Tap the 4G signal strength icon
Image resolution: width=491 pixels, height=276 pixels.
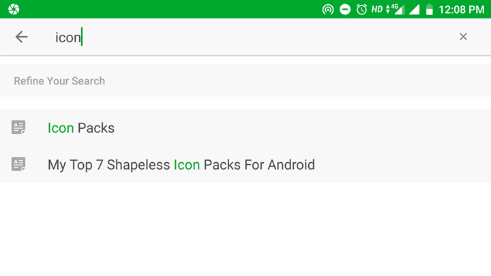pyautogui.click(x=395, y=10)
